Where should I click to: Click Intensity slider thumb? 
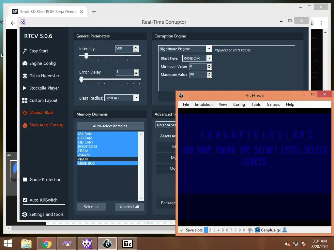coord(86,56)
